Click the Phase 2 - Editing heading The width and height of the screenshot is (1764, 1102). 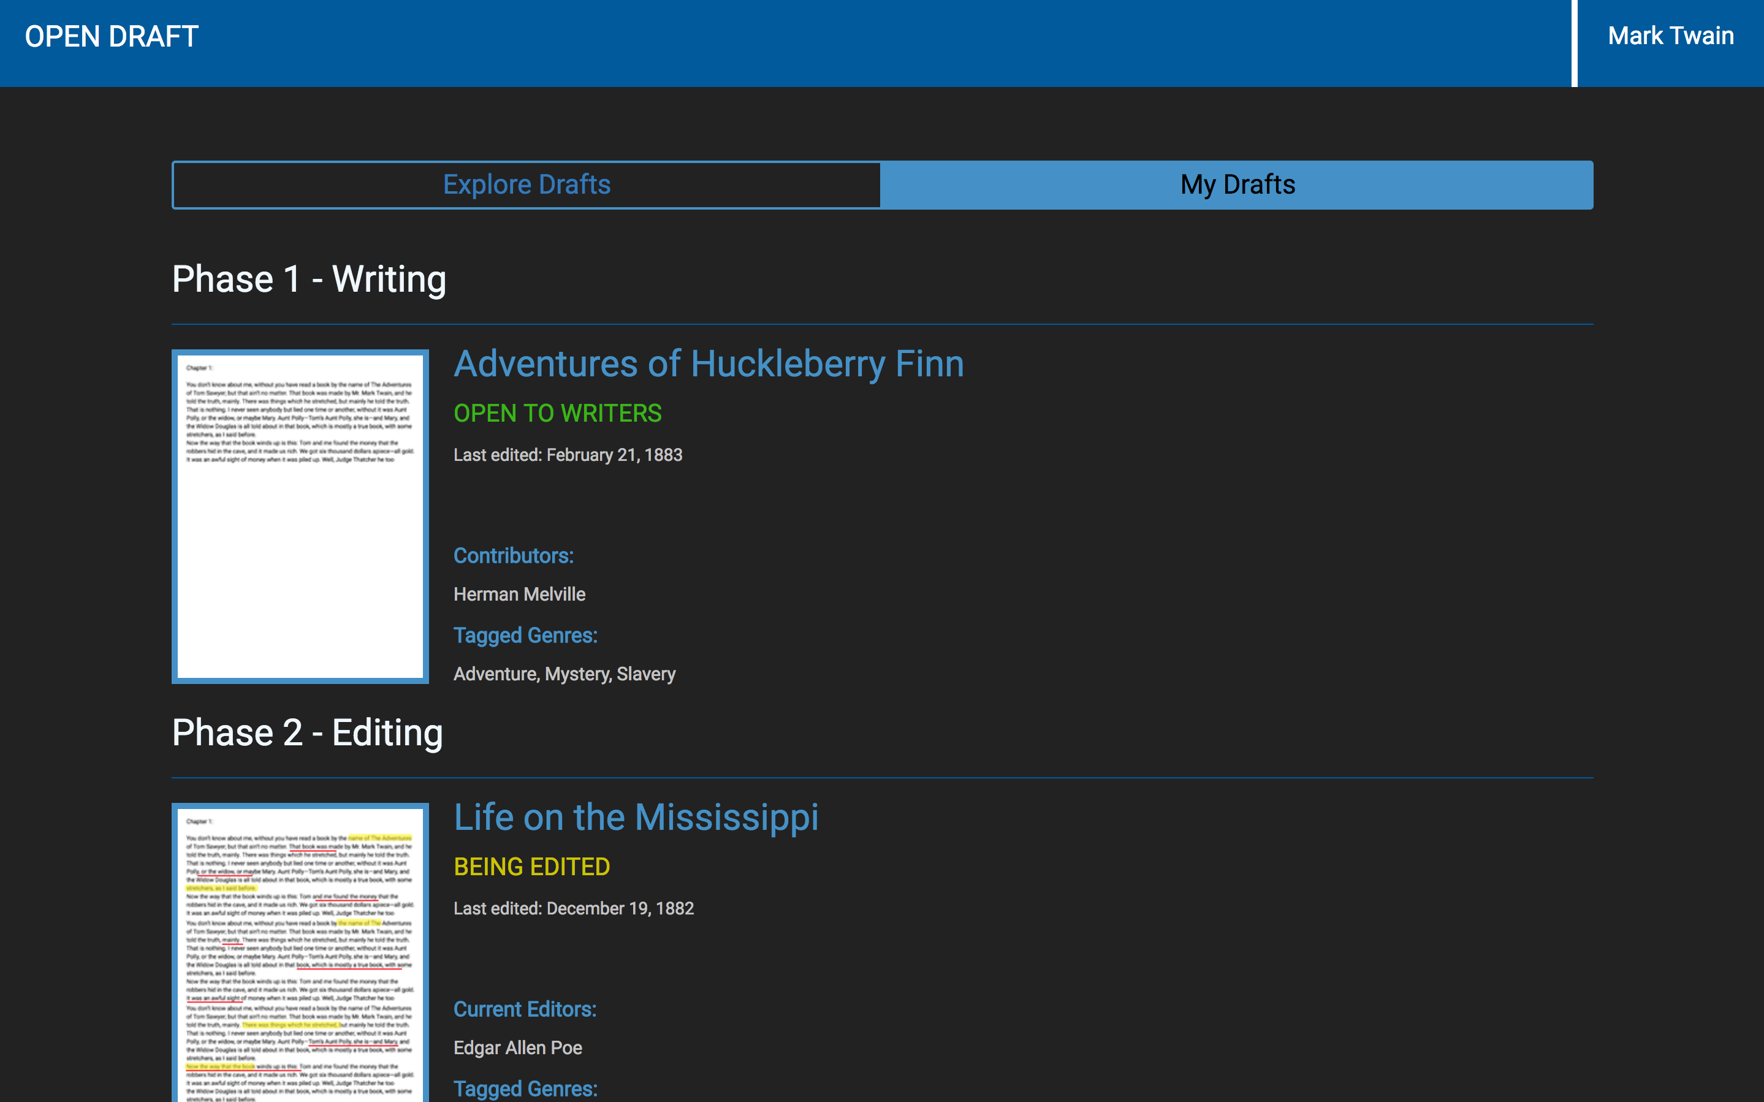click(306, 732)
